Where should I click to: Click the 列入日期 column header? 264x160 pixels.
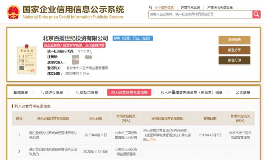pos(95,119)
